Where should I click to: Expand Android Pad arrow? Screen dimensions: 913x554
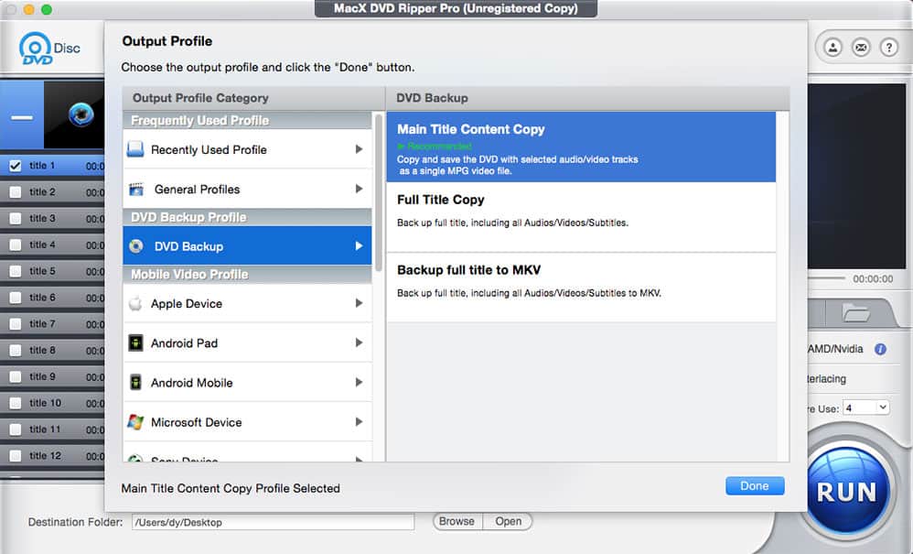(360, 342)
